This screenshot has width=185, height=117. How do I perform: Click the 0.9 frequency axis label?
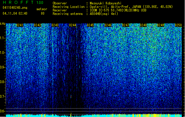tap(2, 67)
